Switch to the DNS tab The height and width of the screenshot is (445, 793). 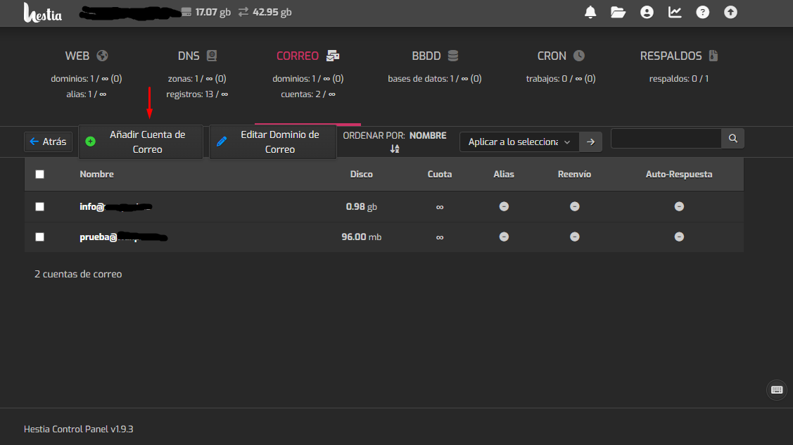pos(196,56)
